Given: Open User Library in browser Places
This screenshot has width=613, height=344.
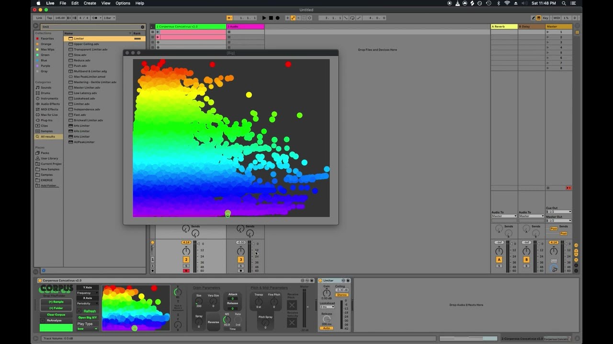Looking at the screenshot, I should tap(49, 158).
